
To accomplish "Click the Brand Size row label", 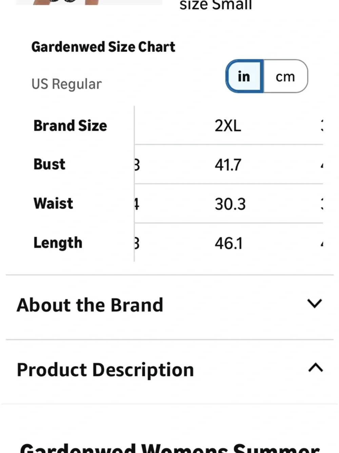I will click(x=70, y=126).
